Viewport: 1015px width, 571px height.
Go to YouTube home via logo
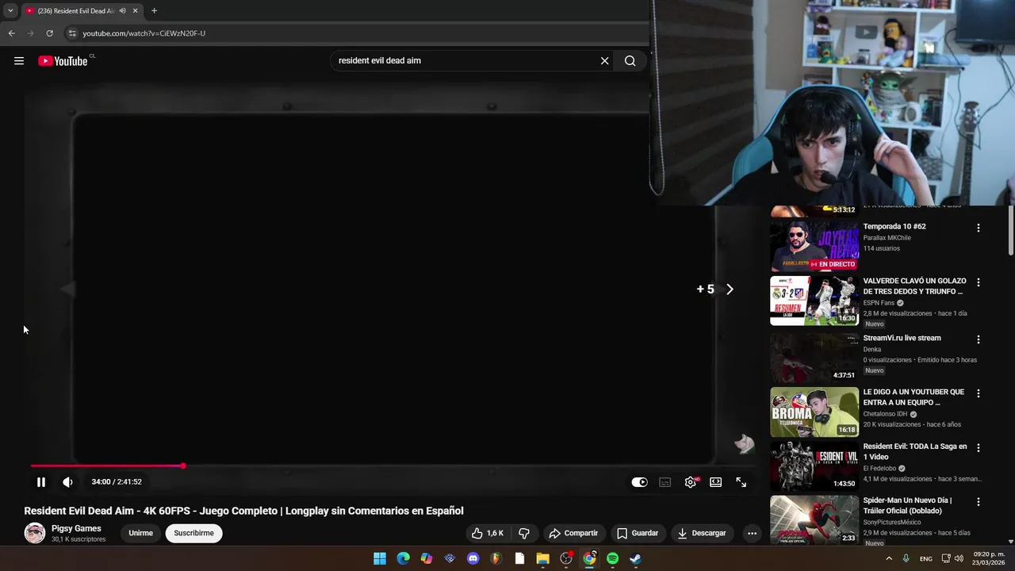(x=63, y=61)
